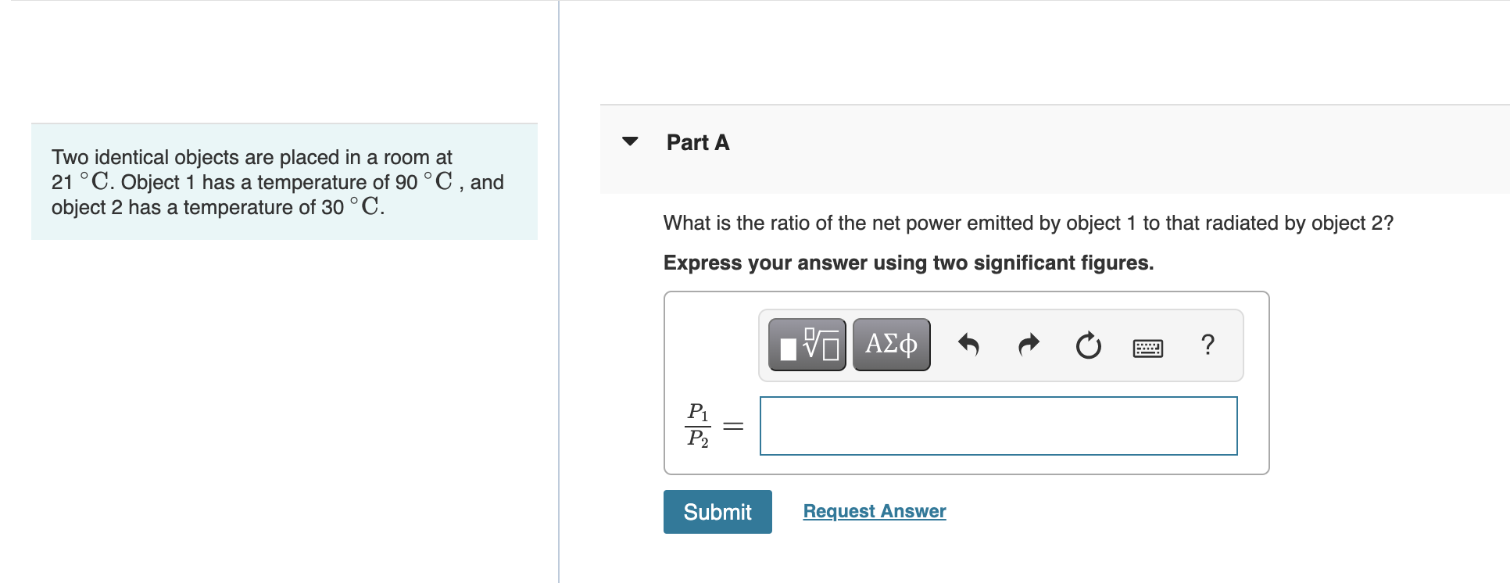Select the problem statement panel
This screenshot has width=1510, height=583.
click(x=284, y=181)
